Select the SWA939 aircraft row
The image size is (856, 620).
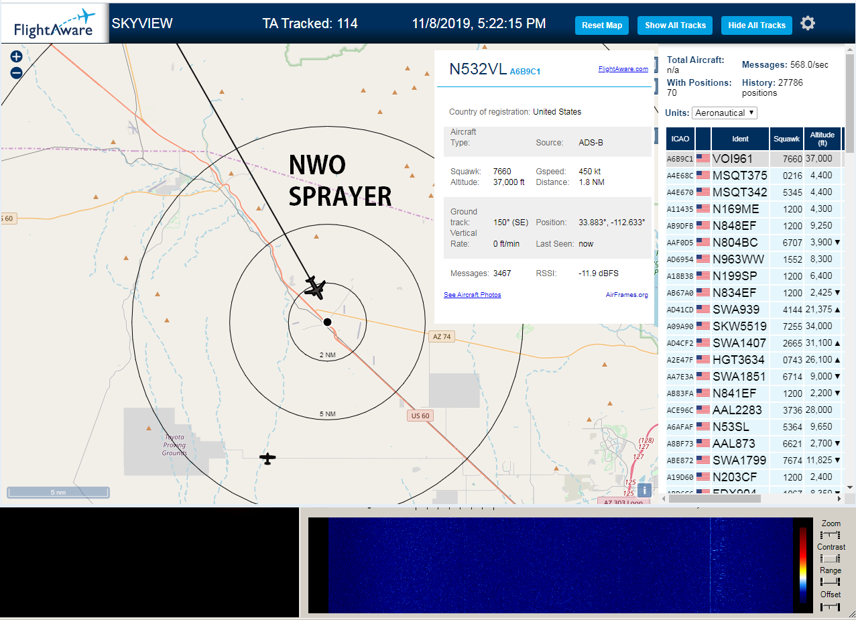coord(754,310)
